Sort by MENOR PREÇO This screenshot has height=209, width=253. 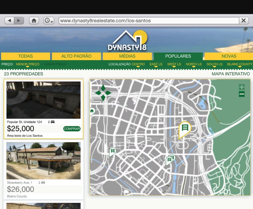pyautogui.click(x=28, y=64)
